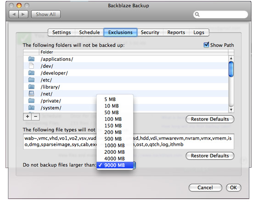Select the /dev/ row text

tap(47, 66)
